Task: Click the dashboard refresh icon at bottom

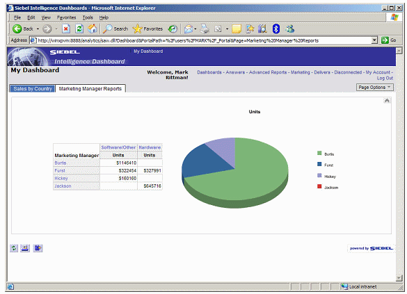Action: click(x=14, y=248)
